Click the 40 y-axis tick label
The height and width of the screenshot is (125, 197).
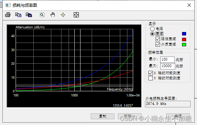pyautogui.click(x=13, y=36)
